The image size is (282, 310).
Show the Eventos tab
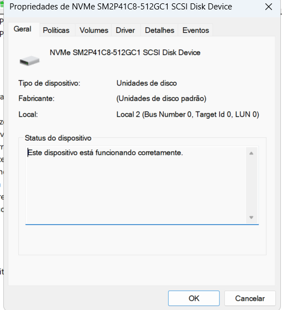195,30
